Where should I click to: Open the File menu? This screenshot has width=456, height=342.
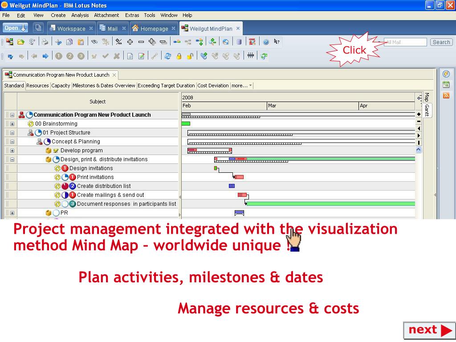click(6, 15)
